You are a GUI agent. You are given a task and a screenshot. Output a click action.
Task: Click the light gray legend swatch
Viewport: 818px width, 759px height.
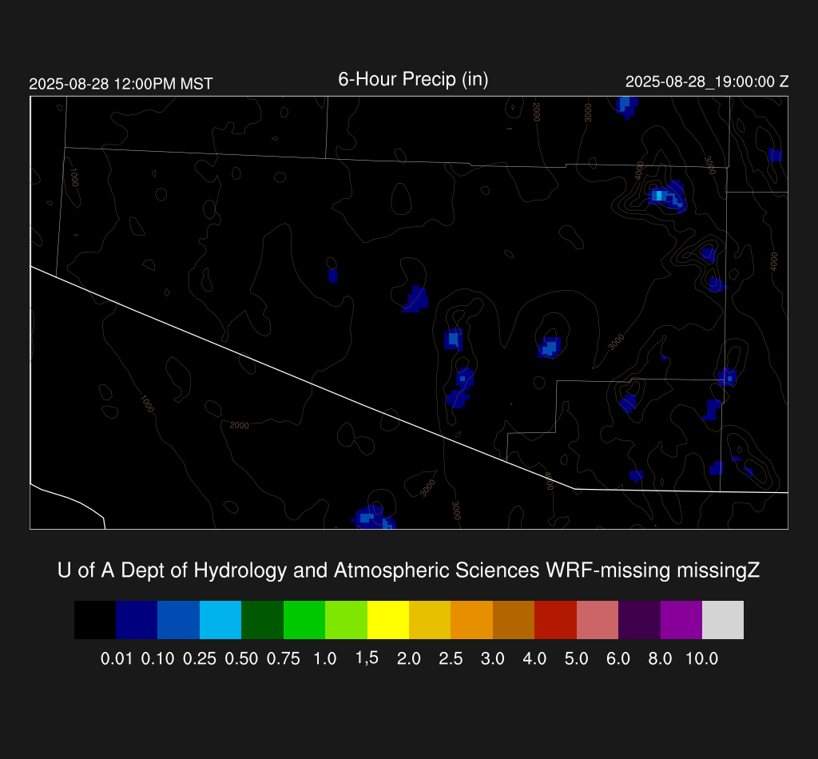point(723,620)
